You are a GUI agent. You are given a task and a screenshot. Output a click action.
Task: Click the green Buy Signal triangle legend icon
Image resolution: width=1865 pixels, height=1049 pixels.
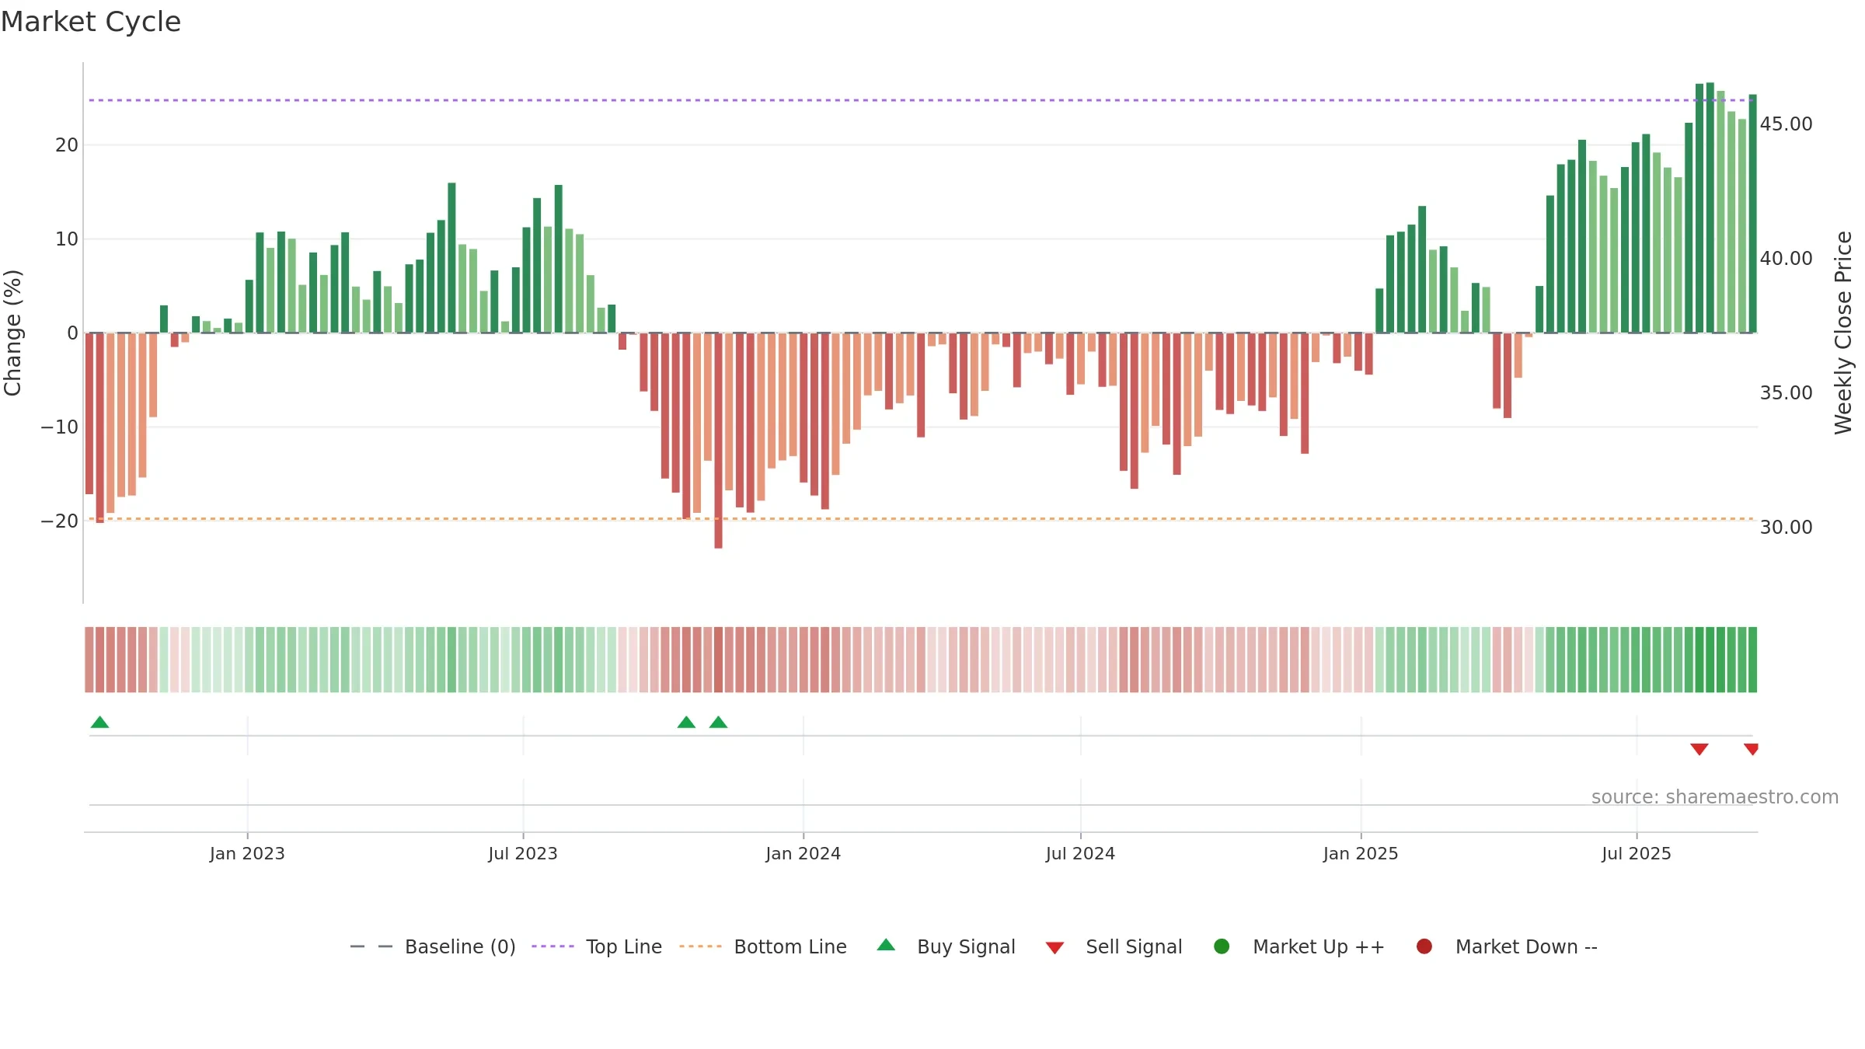click(886, 946)
